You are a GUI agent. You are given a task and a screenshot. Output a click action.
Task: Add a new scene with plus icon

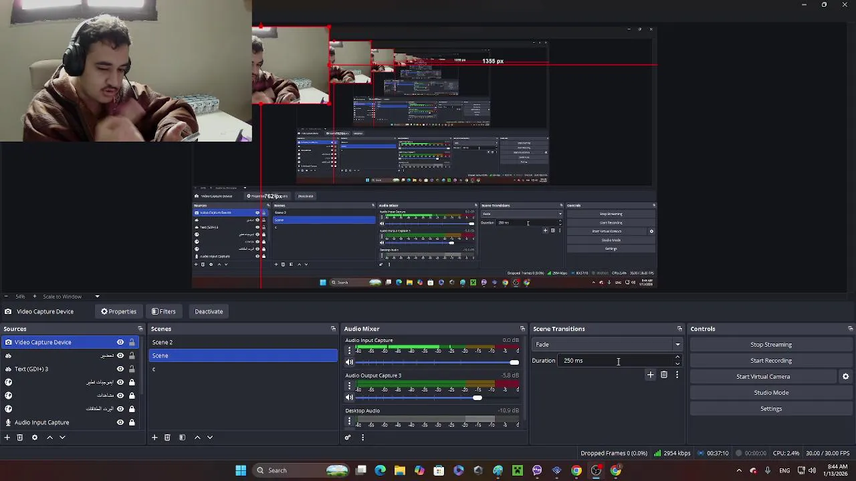(x=154, y=438)
